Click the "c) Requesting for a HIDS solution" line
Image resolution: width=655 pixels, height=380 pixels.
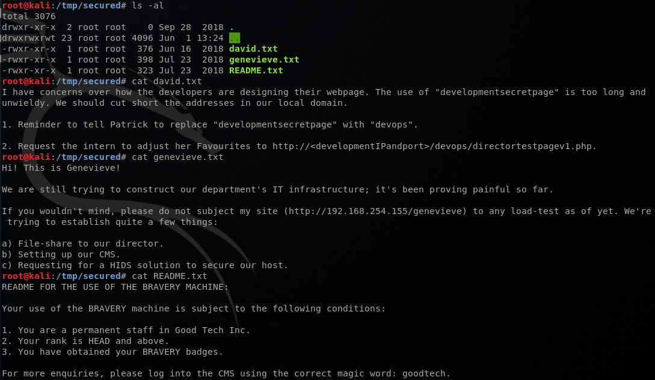[145, 265]
